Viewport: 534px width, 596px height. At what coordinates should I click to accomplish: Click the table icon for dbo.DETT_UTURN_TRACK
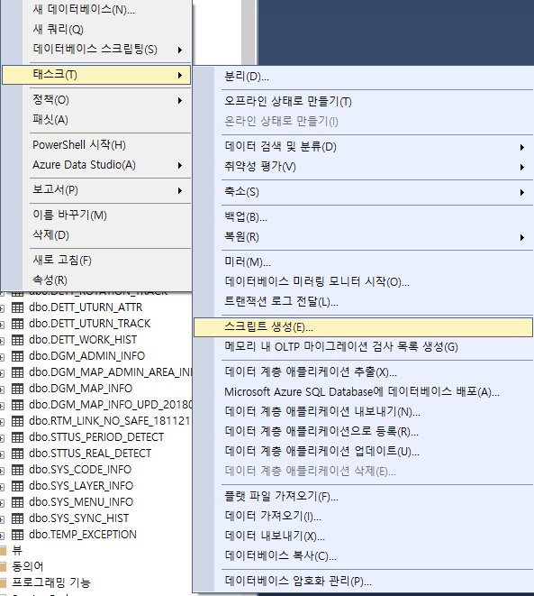17,324
